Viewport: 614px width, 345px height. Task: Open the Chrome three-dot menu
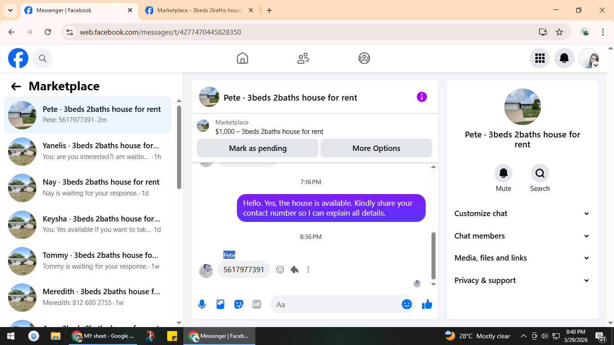pos(603,32)
